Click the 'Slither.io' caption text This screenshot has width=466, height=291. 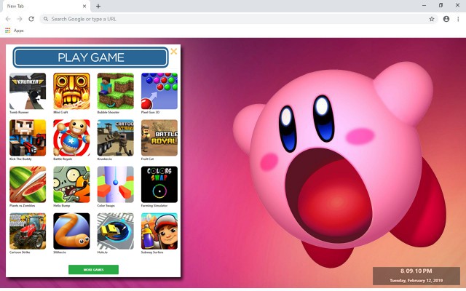tap(60, 252)
